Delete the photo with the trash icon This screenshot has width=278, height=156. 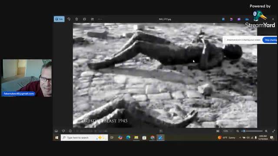tap(76, 19)
